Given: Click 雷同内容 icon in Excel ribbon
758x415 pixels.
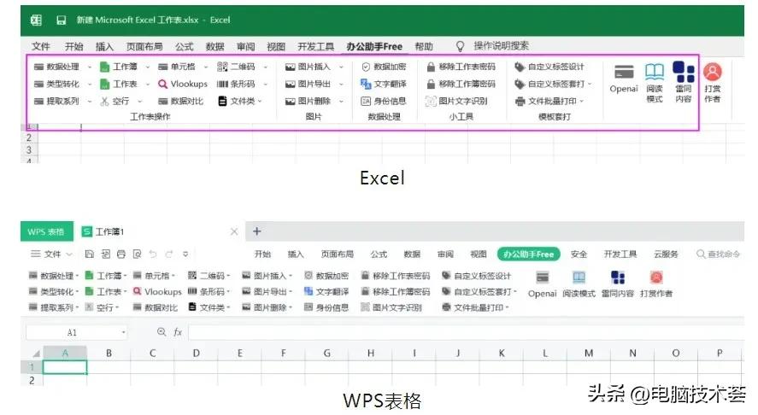Looking at the screenshot, I should pos(684,82).
